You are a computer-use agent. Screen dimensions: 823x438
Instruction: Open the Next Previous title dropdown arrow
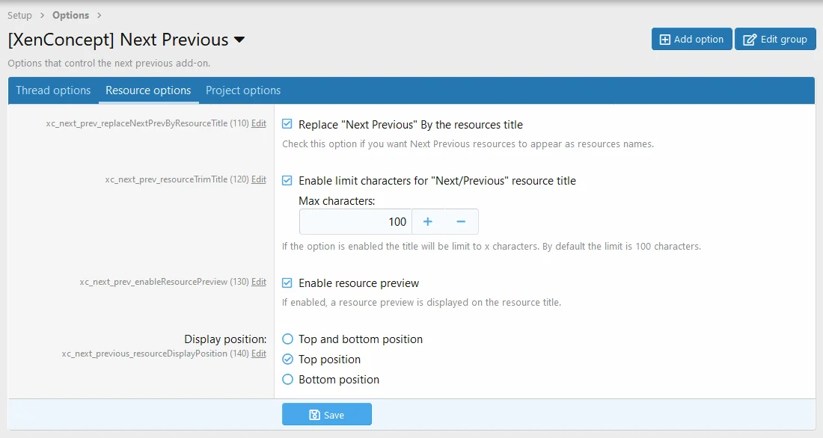pos(239,40)
